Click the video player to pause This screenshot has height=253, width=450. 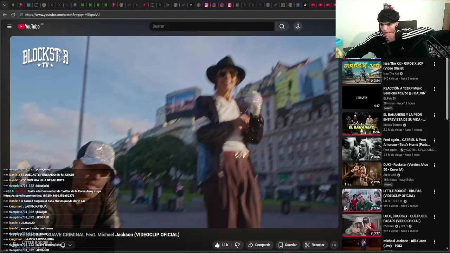pos(174,132)
